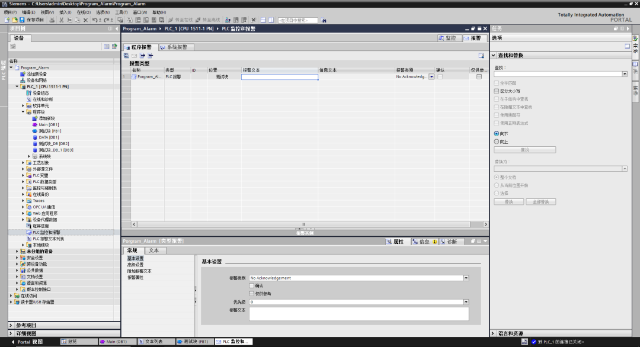Click the delete X icon in toolbar
The image size is (640, 347).
[85, 20]
